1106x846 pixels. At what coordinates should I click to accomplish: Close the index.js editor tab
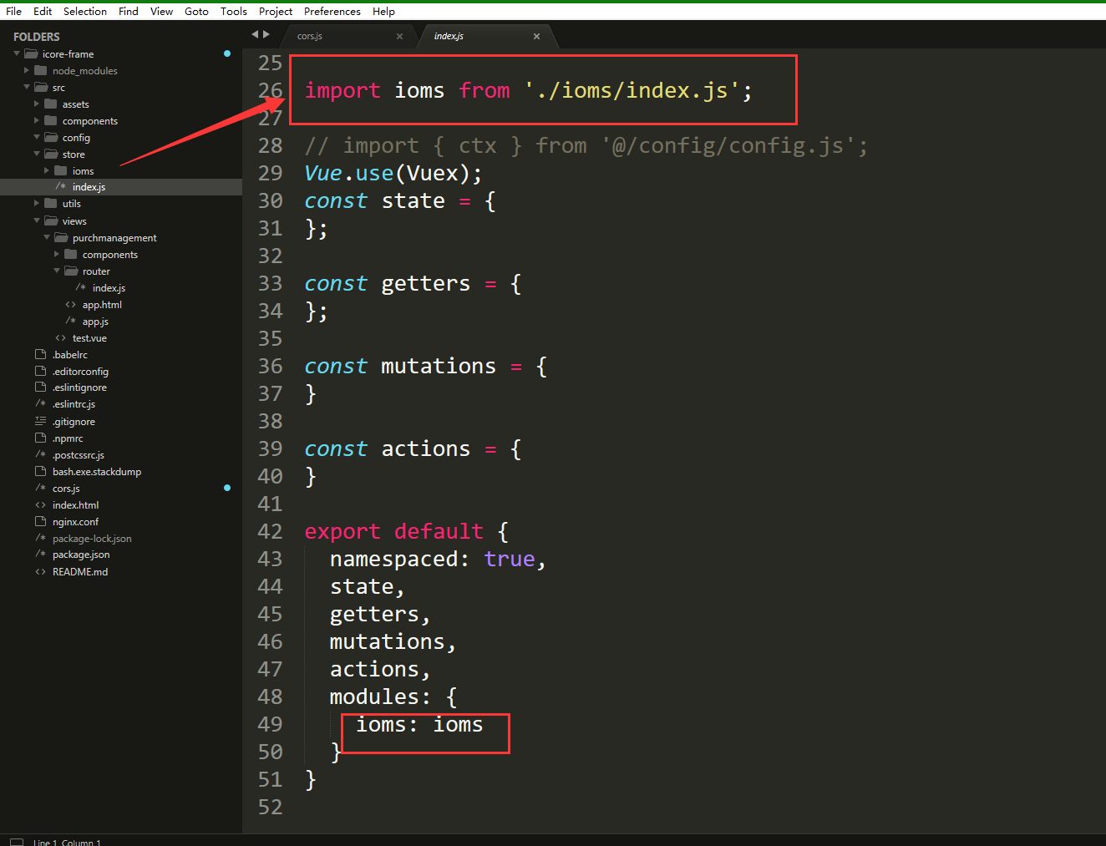(x=536, y=37)
